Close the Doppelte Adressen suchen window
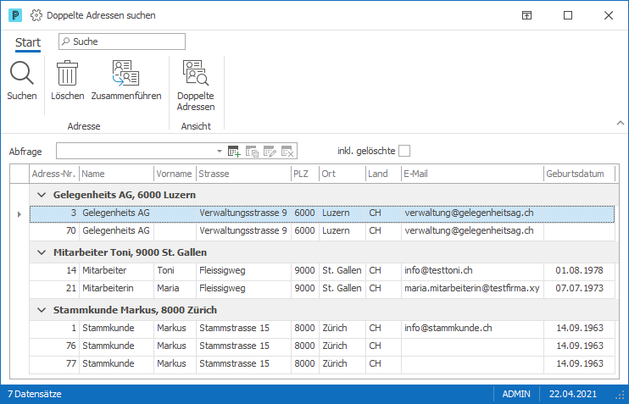Screen dimensions: 629x404 pyautogui.click(x=609, y=15)
